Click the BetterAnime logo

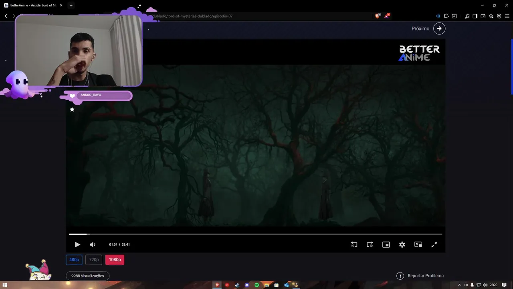(x=419, y=53)
